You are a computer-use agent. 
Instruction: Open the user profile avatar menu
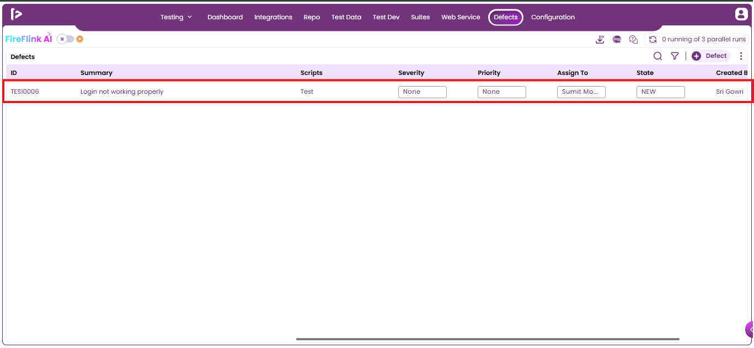point(741,14)
